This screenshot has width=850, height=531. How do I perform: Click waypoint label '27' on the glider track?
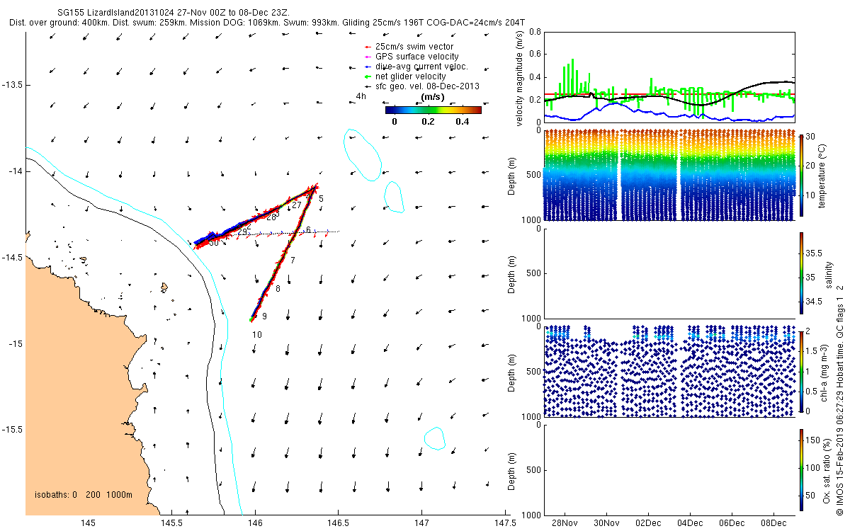point(297,205)
